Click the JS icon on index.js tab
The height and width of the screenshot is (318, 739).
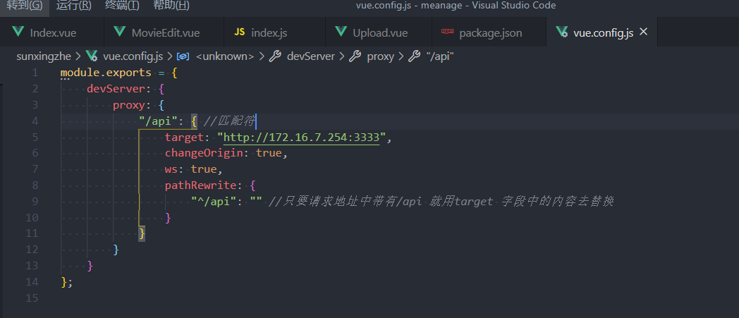tap(240, 32)
